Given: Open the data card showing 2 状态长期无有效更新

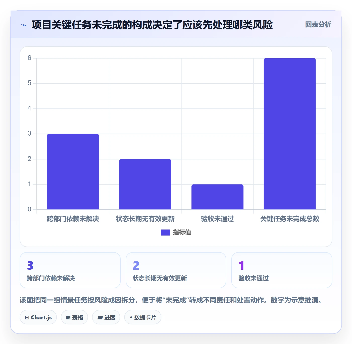Looking at the screenshot, I should (x=176, y=270).
